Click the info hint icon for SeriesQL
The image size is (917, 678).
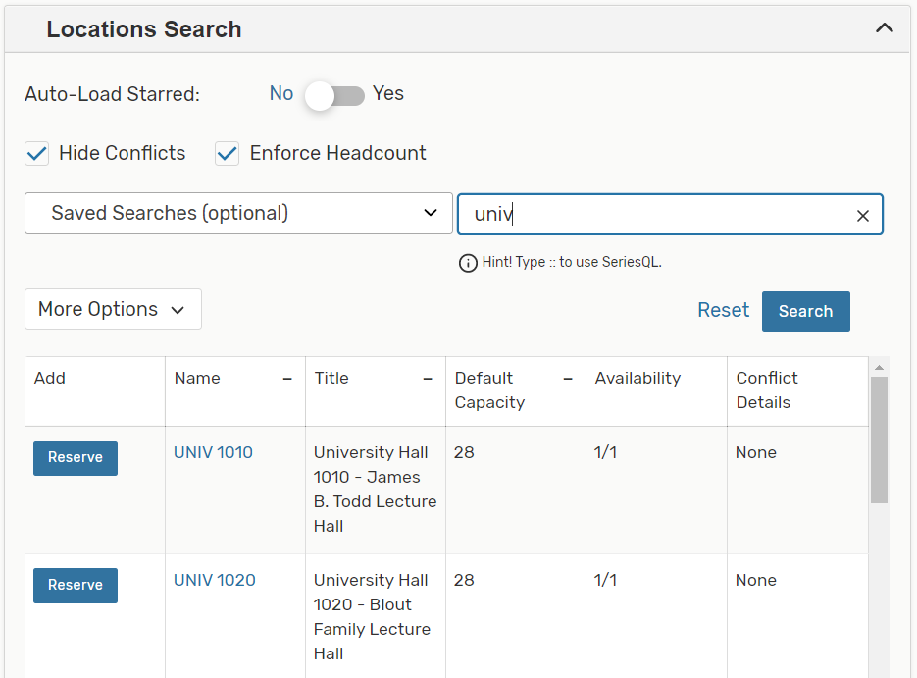(468, 263)
